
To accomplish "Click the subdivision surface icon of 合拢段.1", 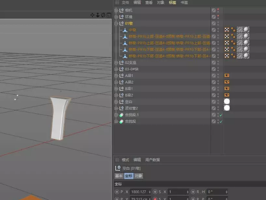I will click(x=121, y=115).
